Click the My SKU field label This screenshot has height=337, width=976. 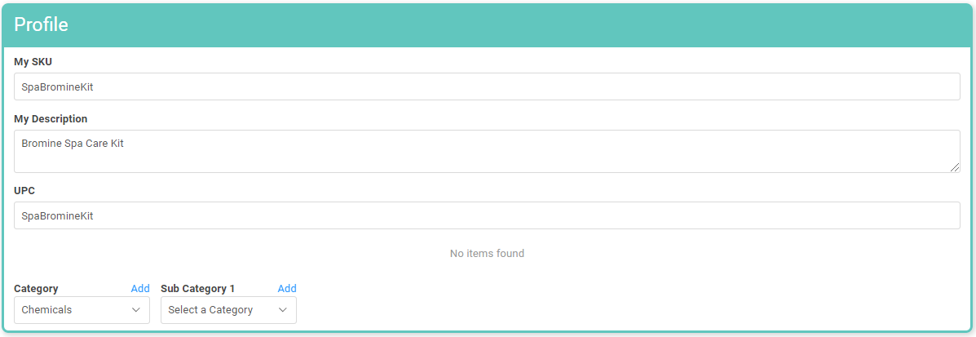coord(33,61)
